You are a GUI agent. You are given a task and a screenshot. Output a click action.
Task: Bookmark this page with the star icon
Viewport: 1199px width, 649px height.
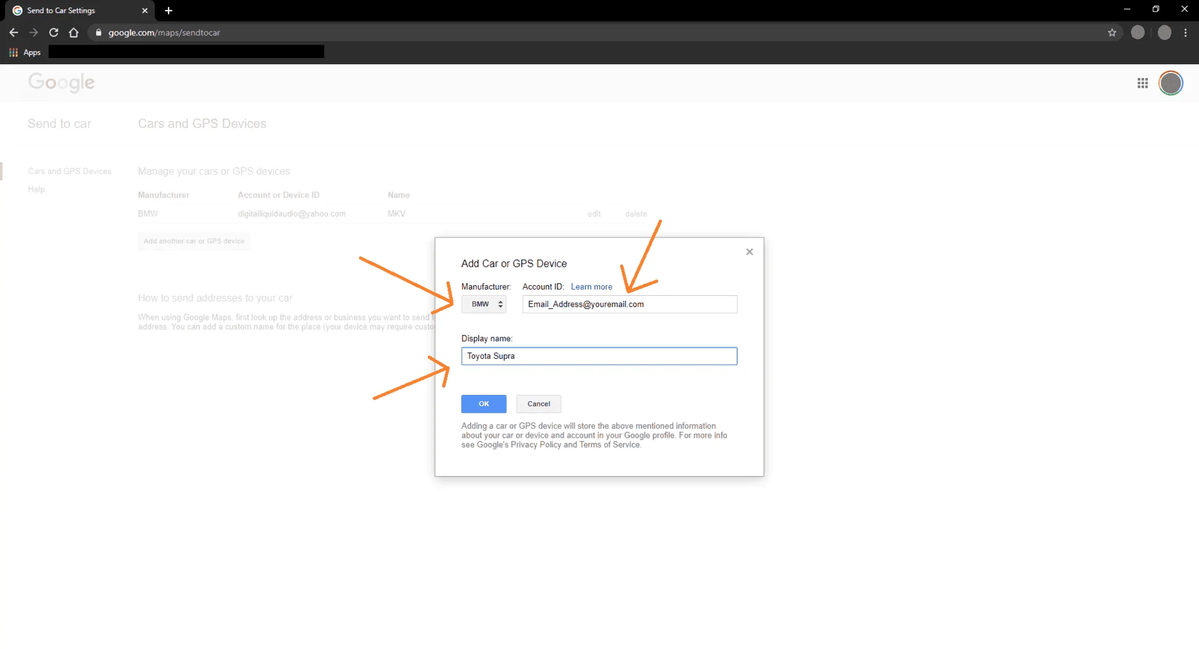[x=1112, y=32]
